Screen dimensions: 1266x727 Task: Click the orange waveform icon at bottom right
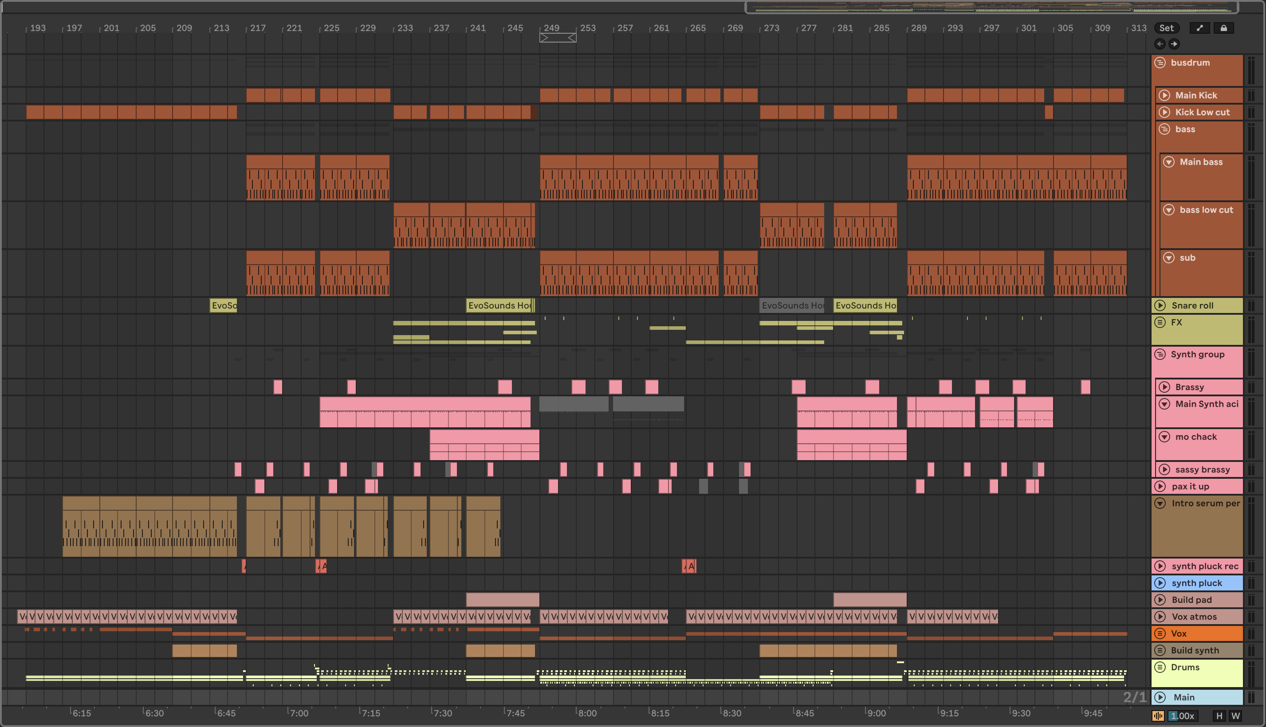pos(1158,715)
